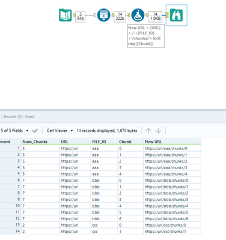226x240 pixels.
Task: Click Chunk cell in record 11
Action: (x=130, y=212)
